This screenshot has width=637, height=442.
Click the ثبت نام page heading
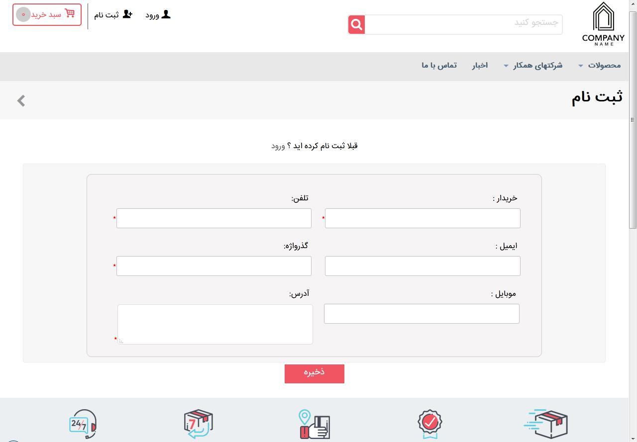[597, 97]
